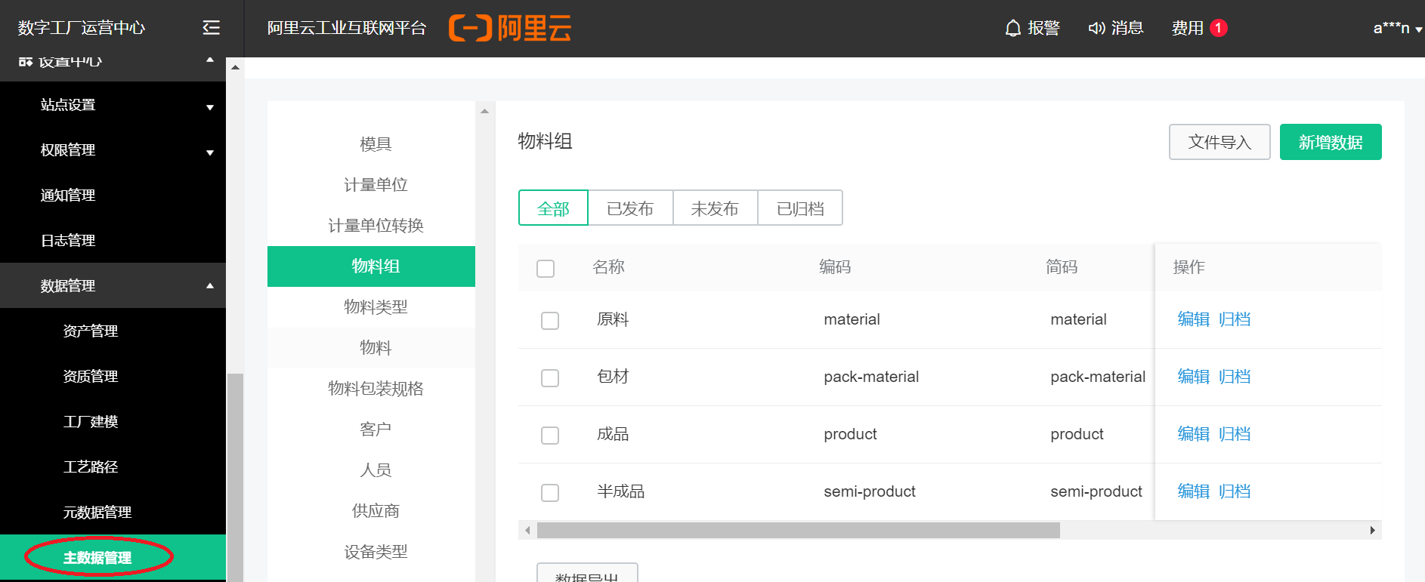Switch to 未发布 tab
Viewport: 1425px width, 582px height.
coord(715,208)
